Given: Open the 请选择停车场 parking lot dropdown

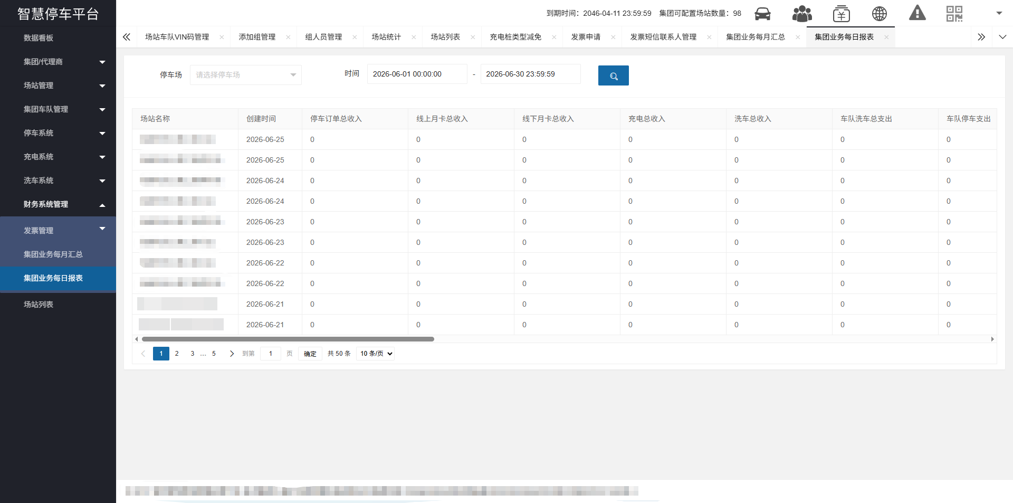Looking at the screenshot, I should (x=246, y=75).
